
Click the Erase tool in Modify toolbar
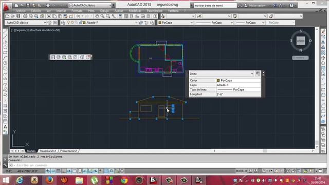pyautogui.click(x=323, y=32)
